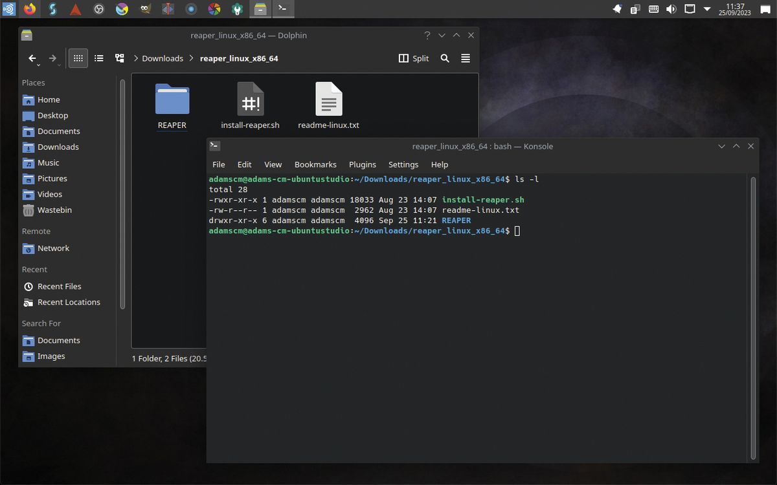Open the Plugins menu in Konsole
777x485 pixels.
coord(362,164)
